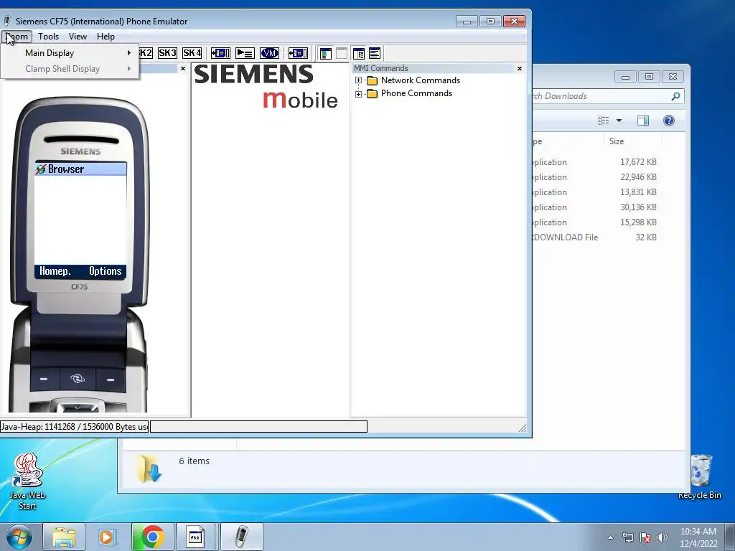
Task: Click the search magnifier icon in Explorer
Action: [x=675, y=96]
